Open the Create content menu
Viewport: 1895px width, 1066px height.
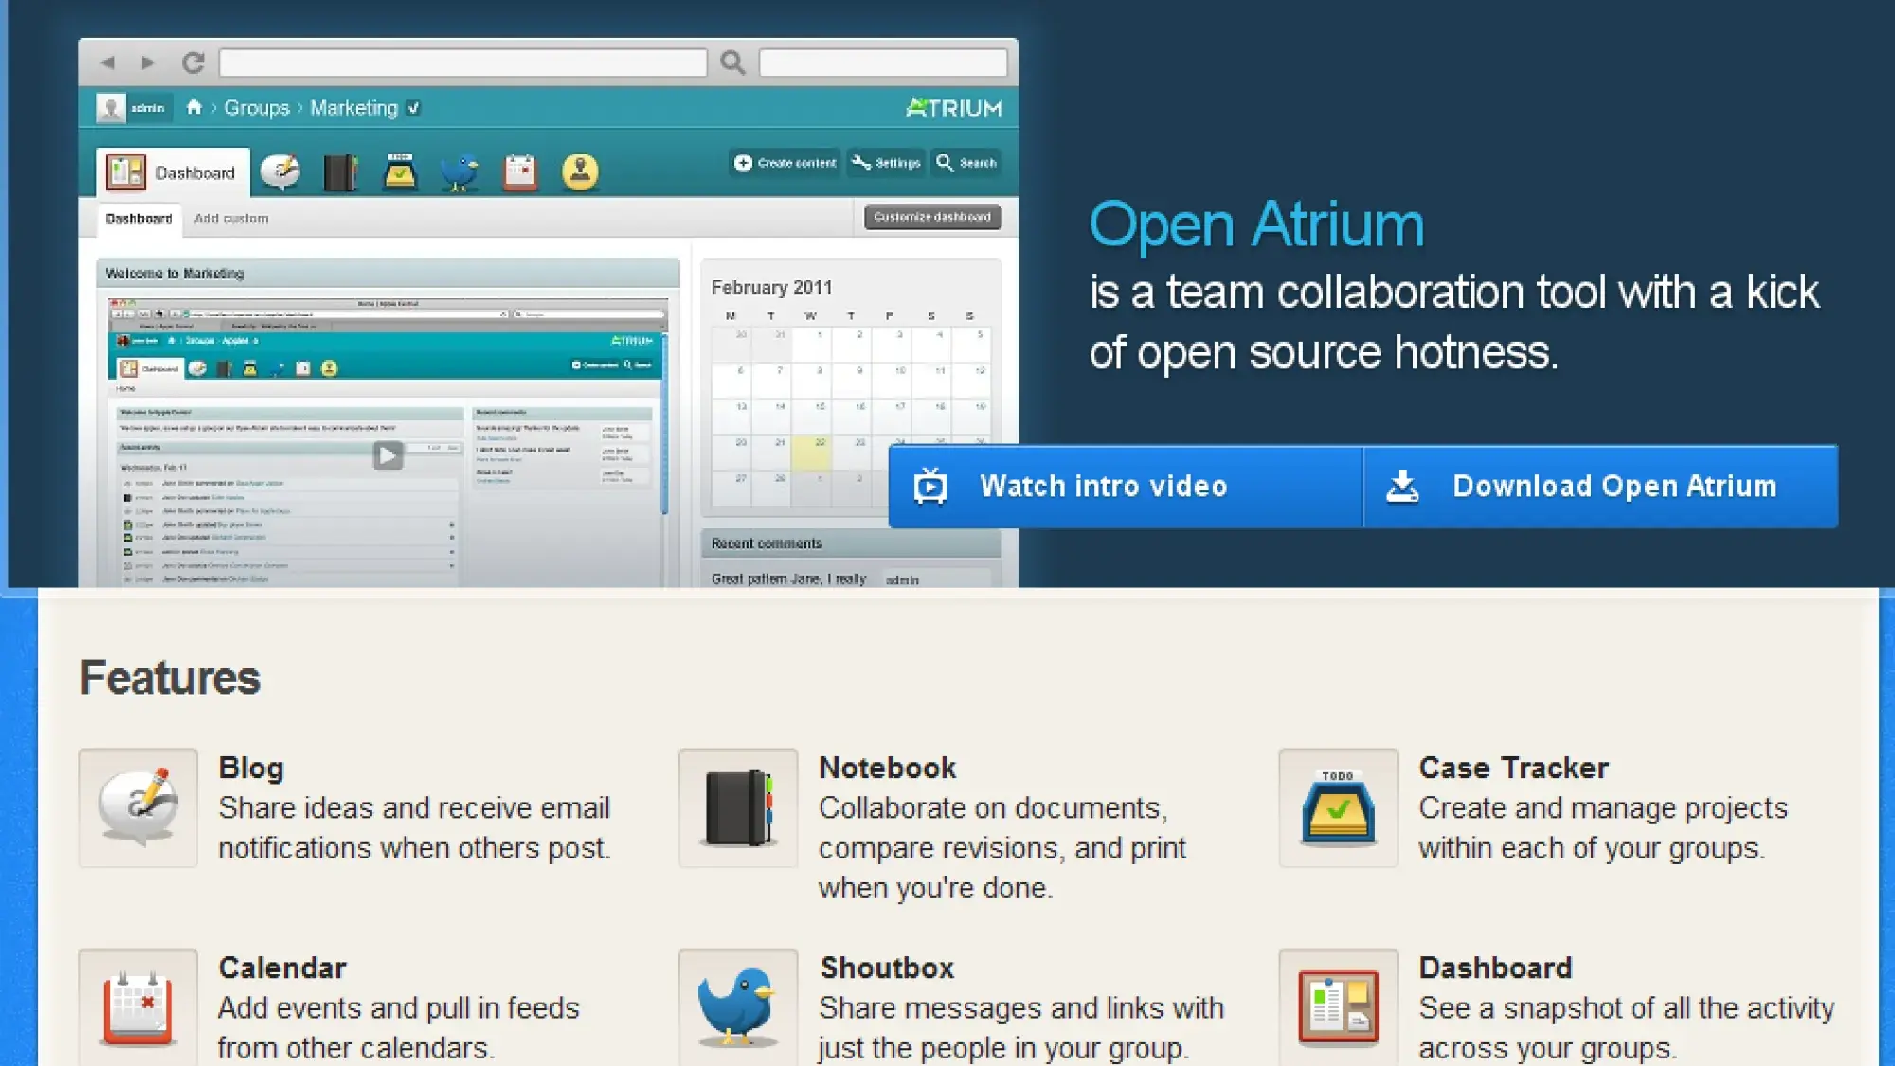[x=785, y=163]
